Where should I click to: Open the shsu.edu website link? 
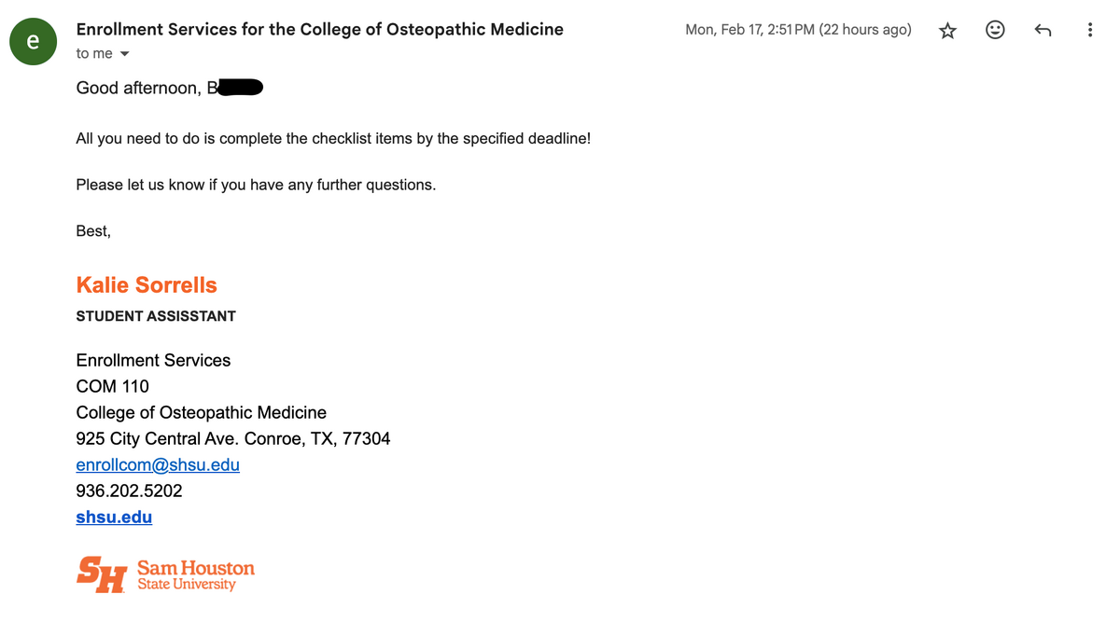[114, 517]
